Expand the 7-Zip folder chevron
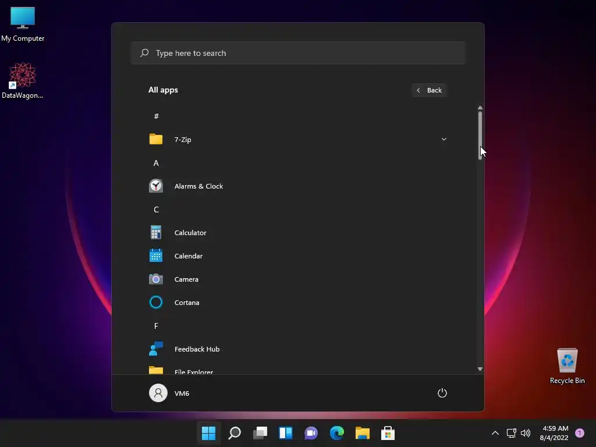 (x=444, y=139)
